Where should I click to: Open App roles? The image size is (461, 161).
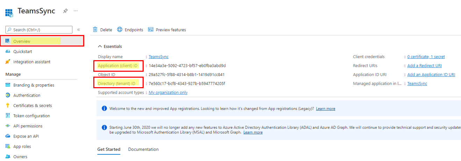22,146
